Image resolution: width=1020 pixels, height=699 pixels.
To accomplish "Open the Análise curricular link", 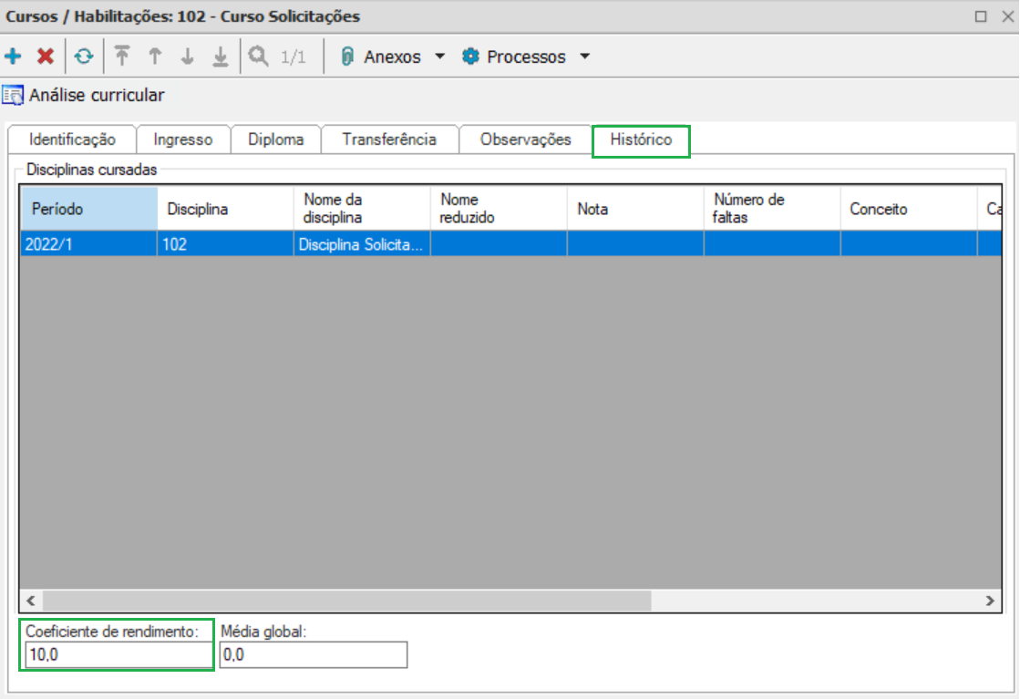I will (96, 95).
